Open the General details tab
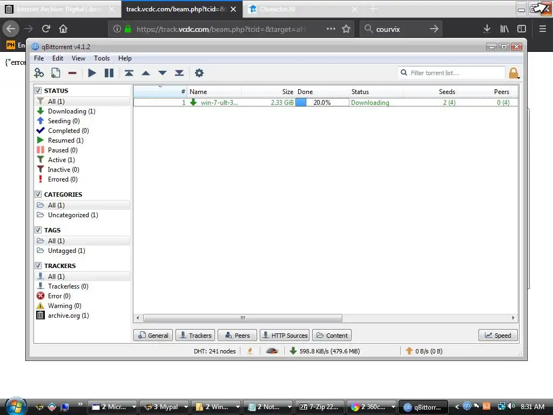553x415 pixels. click(x=153, y=335)
